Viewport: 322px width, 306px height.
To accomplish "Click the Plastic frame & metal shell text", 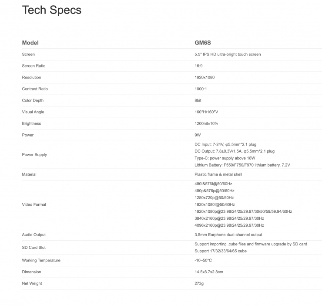I will (218, 174).
